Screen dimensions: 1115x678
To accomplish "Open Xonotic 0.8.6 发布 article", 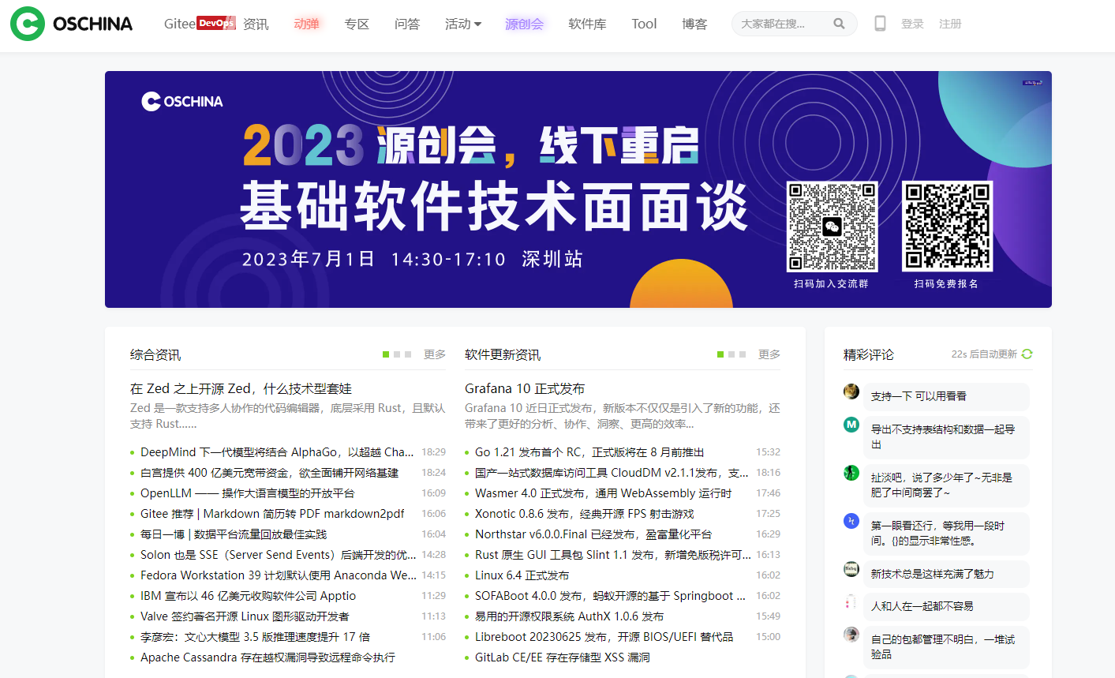I will coord(585,514).
